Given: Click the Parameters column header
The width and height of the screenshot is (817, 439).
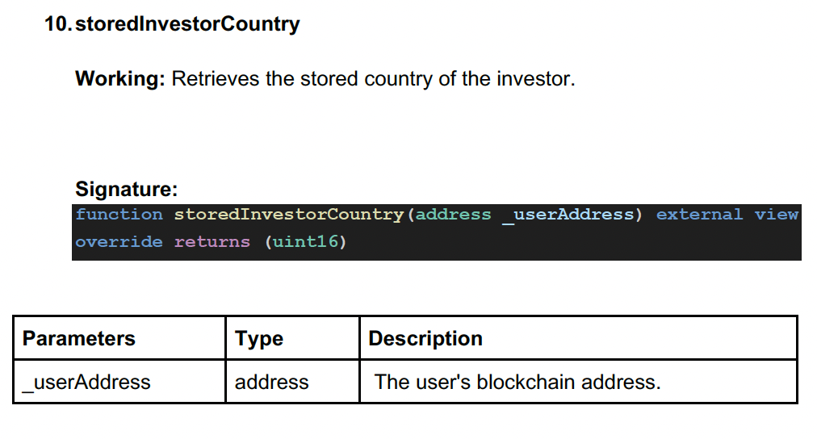Looking at the screenshot, I should pos(79,338).
